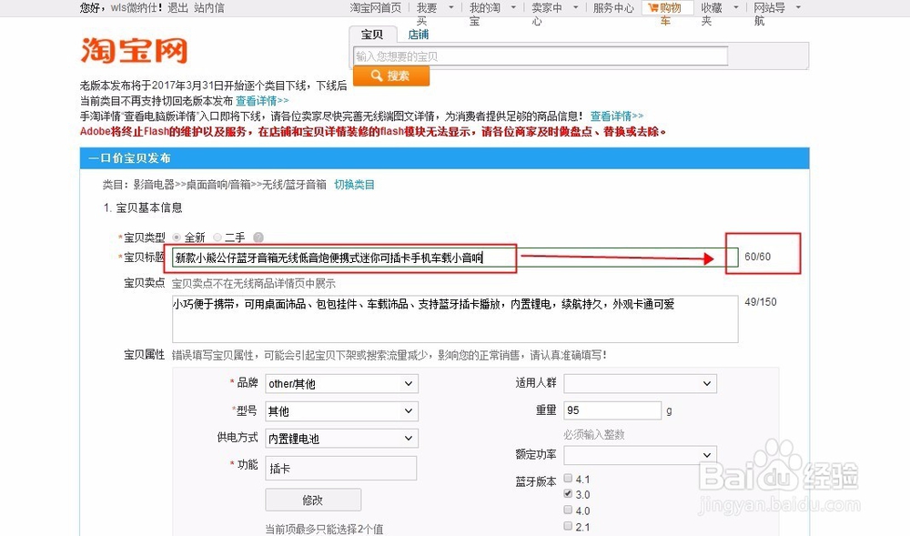Check Bluetooth version 4.1 checkbox
This screenshot has height=536, width=910.
coord(568,477)
